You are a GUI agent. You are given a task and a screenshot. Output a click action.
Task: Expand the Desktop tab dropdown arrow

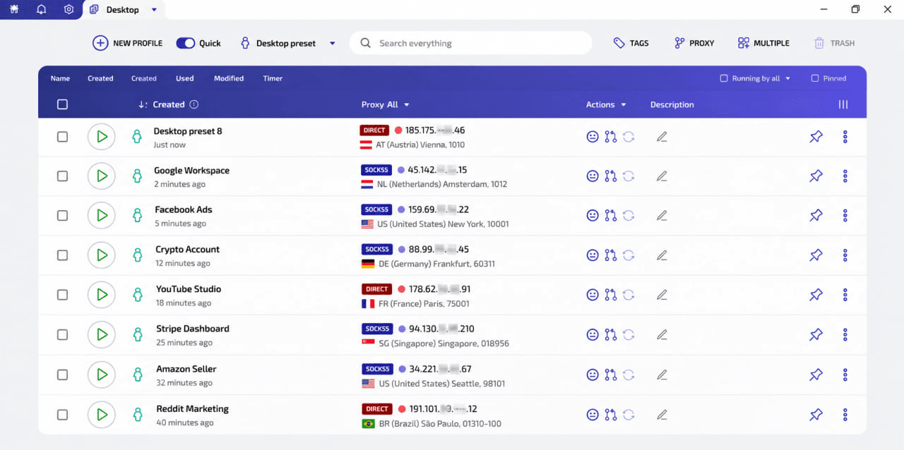[x=155, y=10]
